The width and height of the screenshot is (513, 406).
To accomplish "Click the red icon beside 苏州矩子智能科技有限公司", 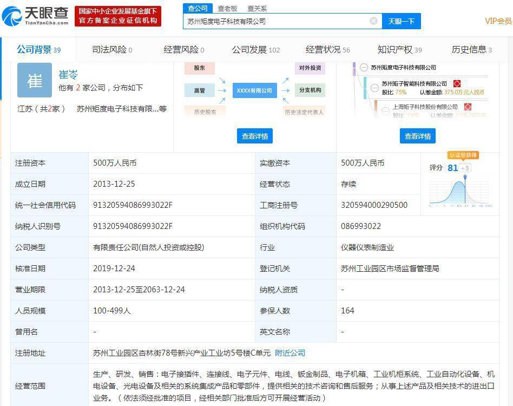I will (x=457, y=84).
